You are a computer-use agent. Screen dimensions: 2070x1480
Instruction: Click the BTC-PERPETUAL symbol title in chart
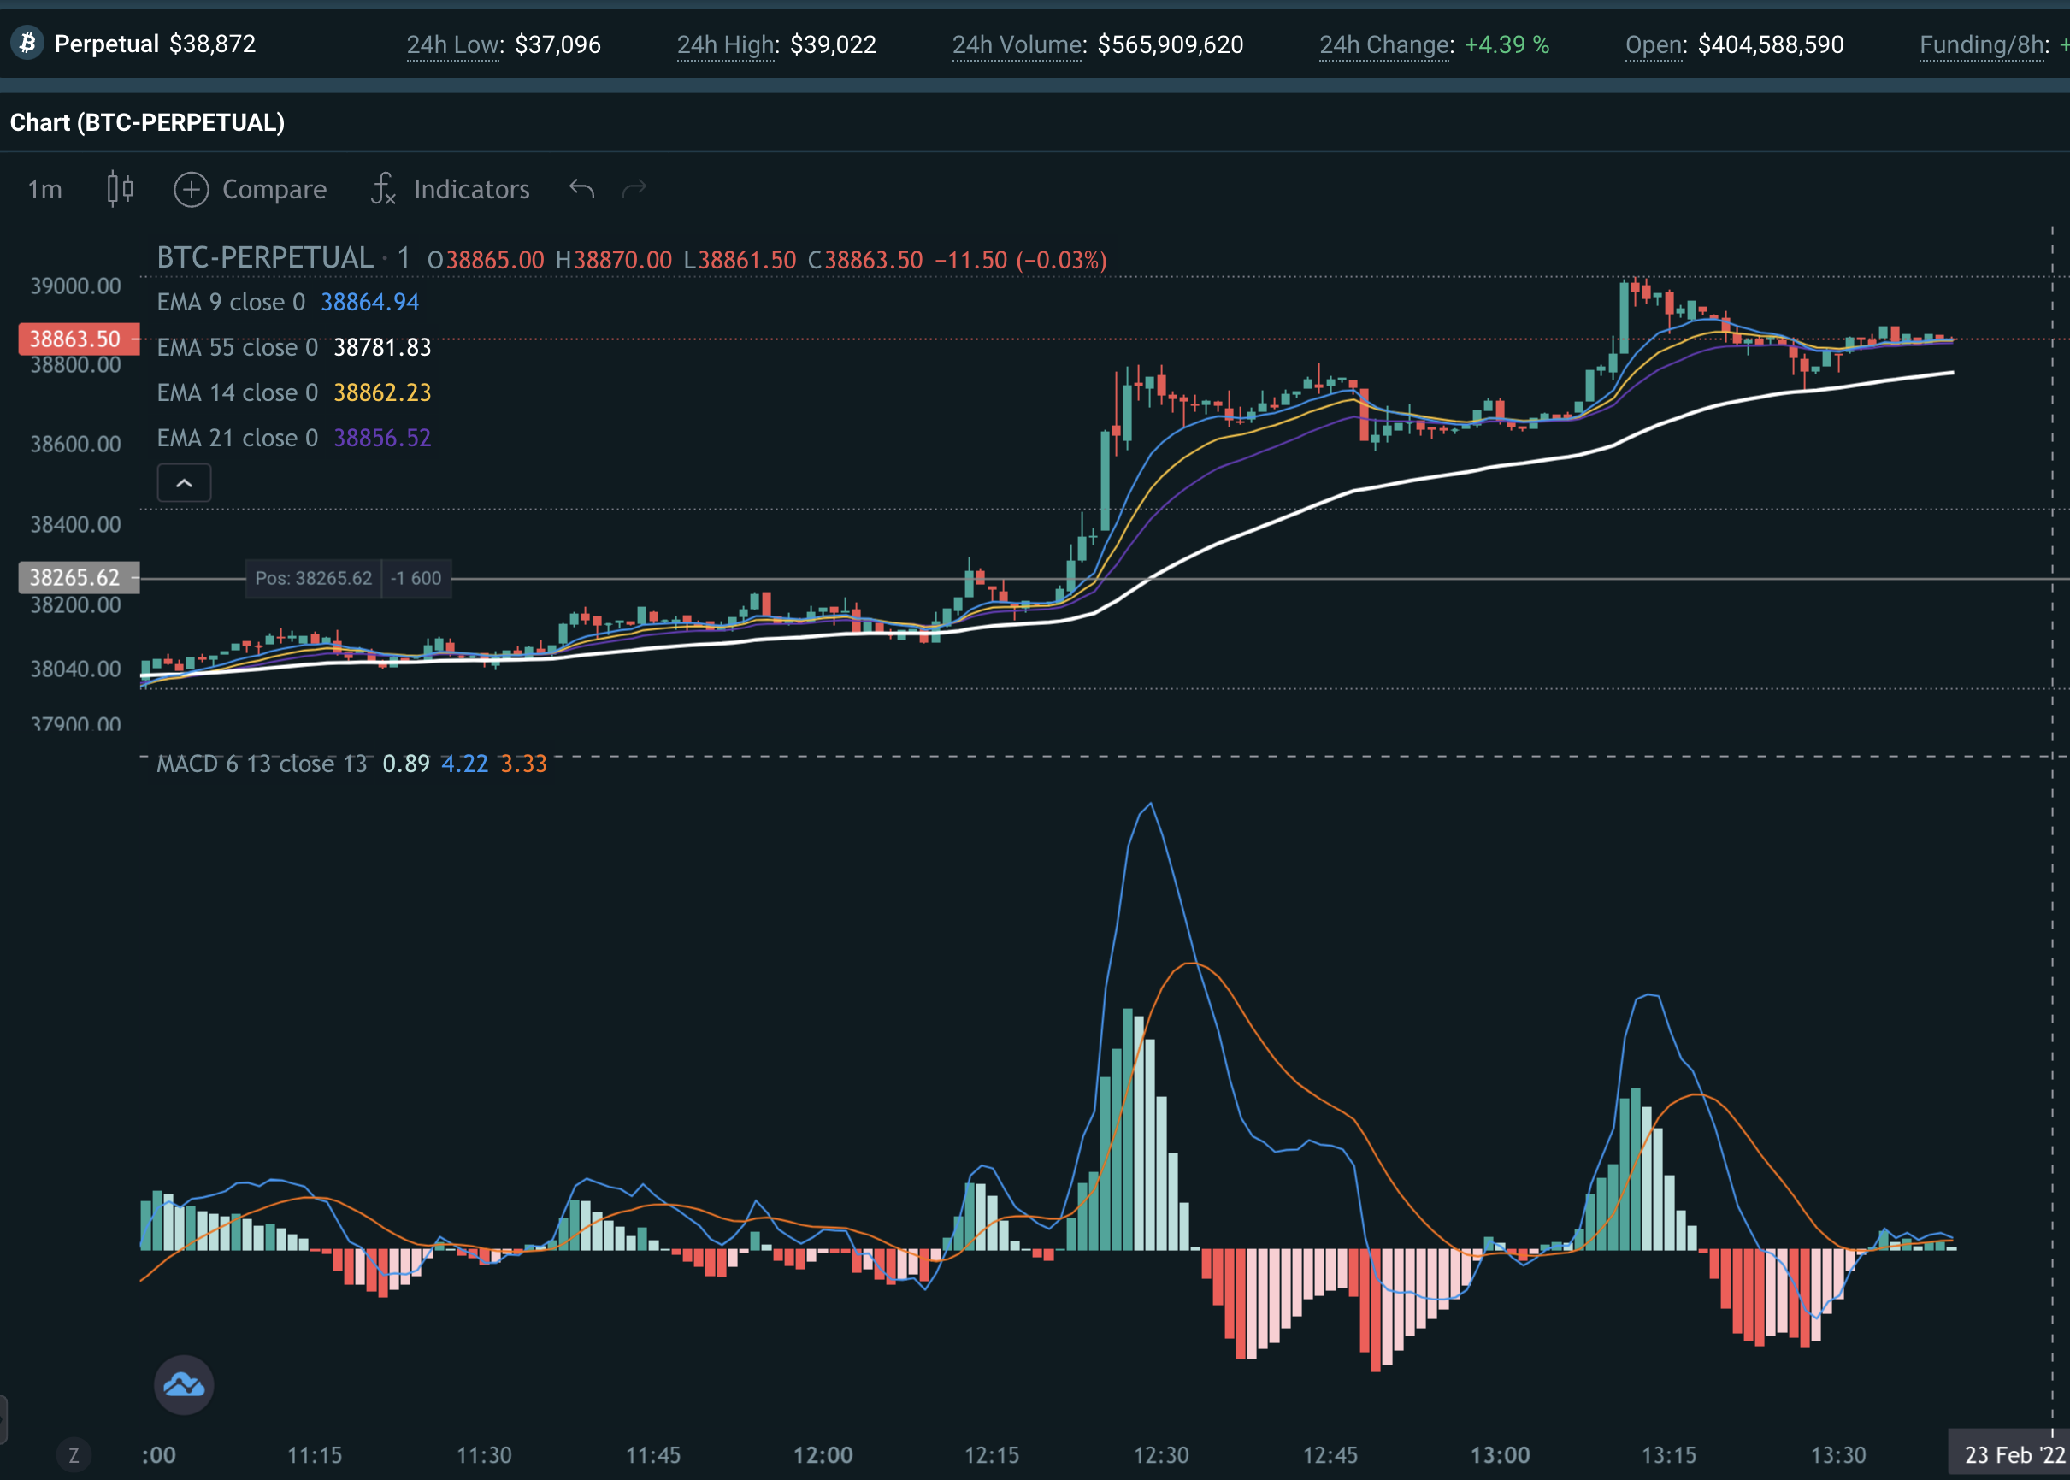pos(265,258)
